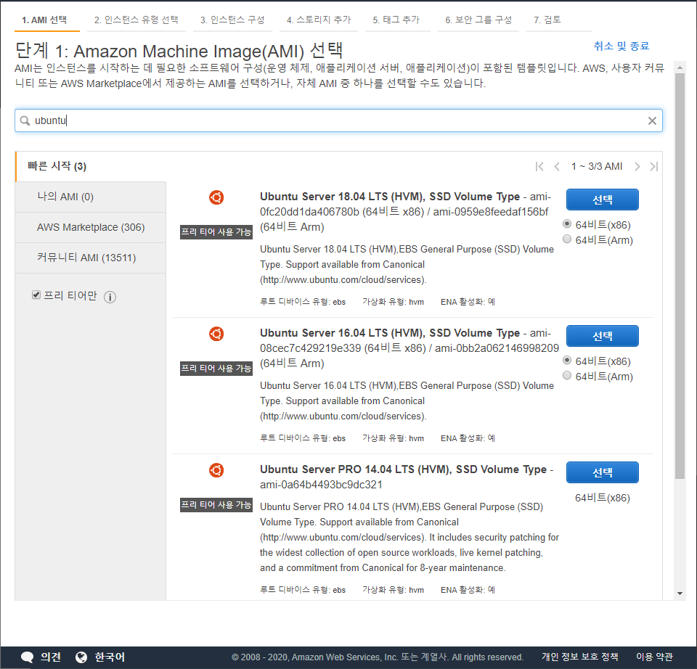Click the search magnifier icon
Viewport: 697px width, 669px height.
pos(25,121)
